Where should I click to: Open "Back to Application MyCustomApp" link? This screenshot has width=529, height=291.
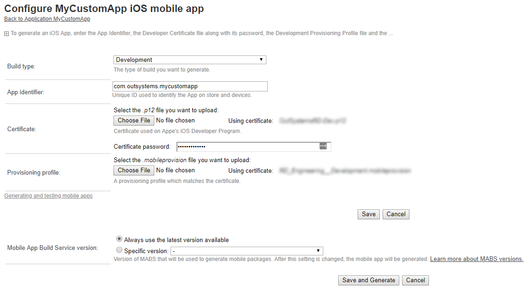coord(47,19)
